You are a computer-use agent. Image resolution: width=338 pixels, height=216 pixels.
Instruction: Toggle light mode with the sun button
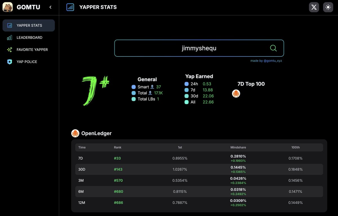click(x=328, y=7)
